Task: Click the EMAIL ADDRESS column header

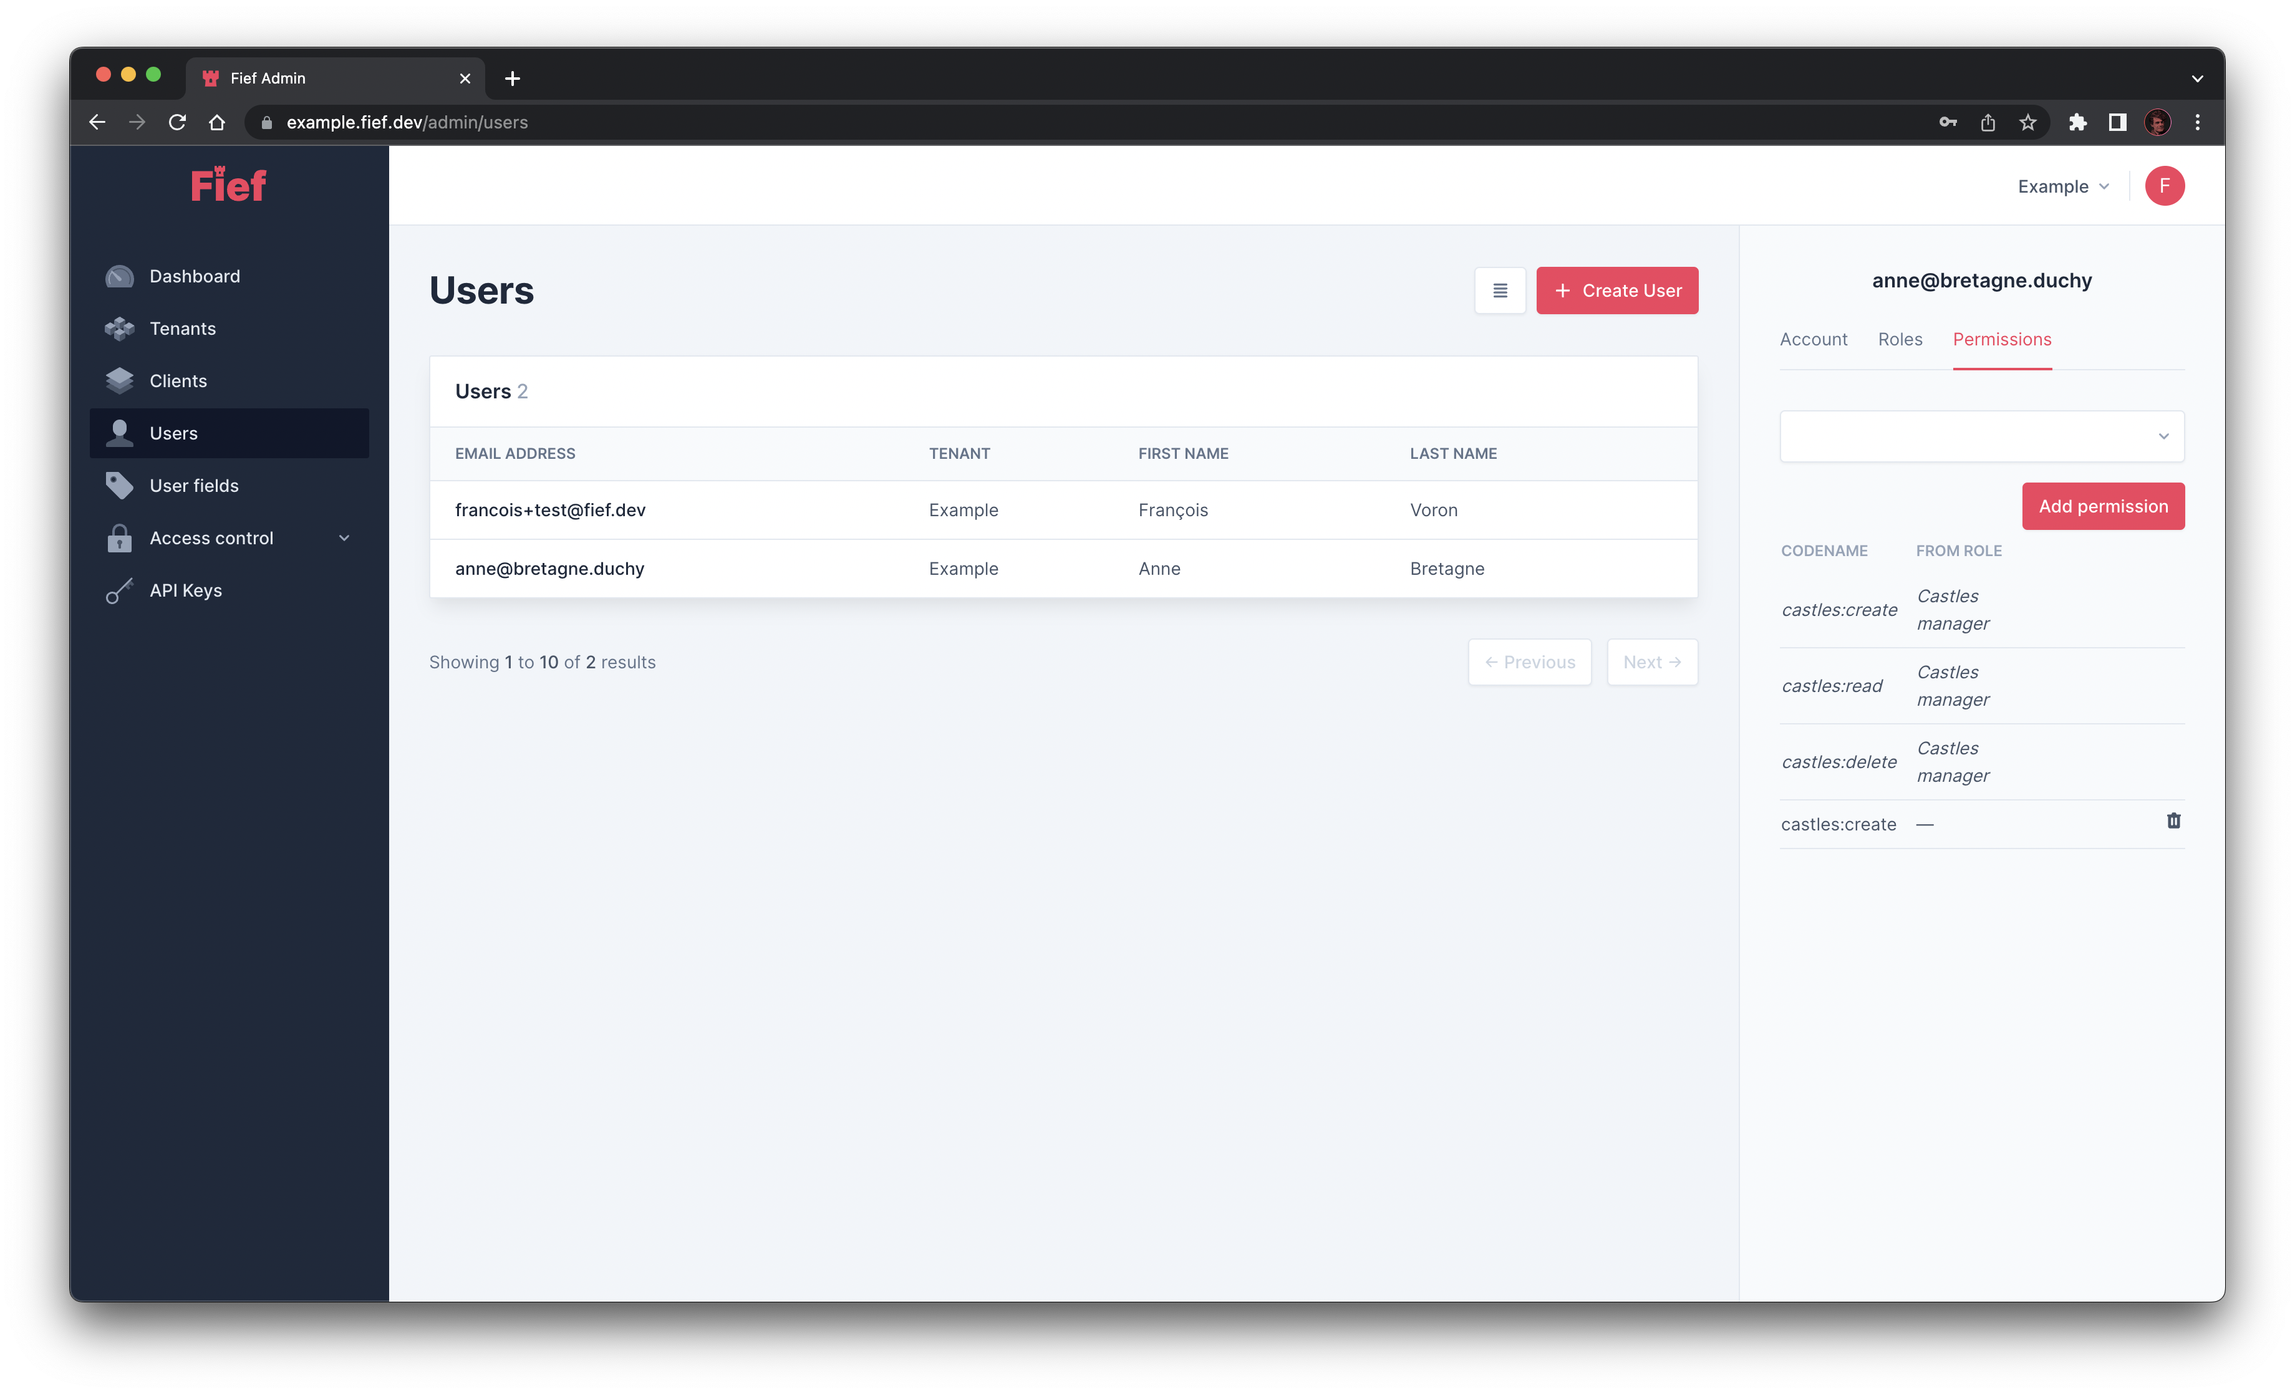Action: coord(515,453)
